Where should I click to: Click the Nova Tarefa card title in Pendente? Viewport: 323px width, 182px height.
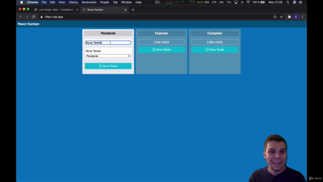coord(93,51)
